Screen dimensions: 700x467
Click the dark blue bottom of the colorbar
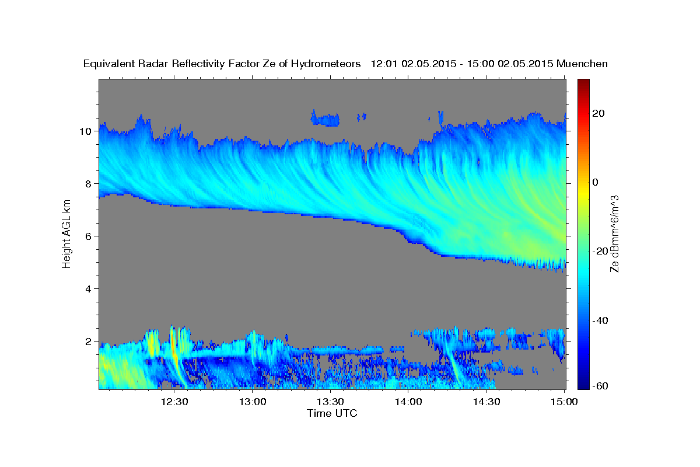point(583,382)
